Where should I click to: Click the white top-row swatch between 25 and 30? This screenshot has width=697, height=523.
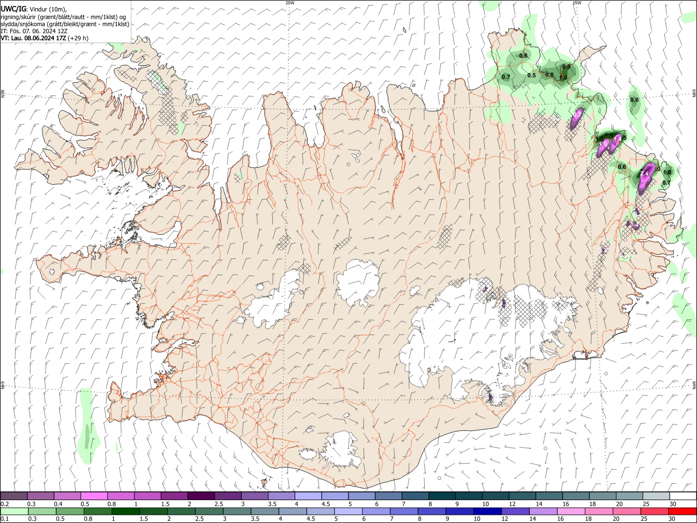tap(655, 496)
